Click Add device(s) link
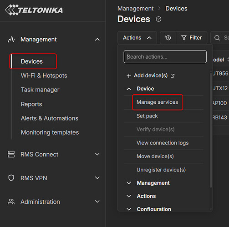229x227 pixels. (151, 76)
